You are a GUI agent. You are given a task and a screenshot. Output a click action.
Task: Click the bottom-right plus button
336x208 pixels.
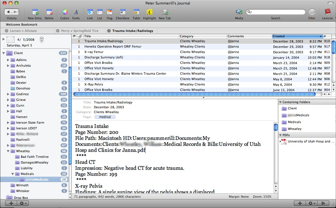click(x=300, y=203)
